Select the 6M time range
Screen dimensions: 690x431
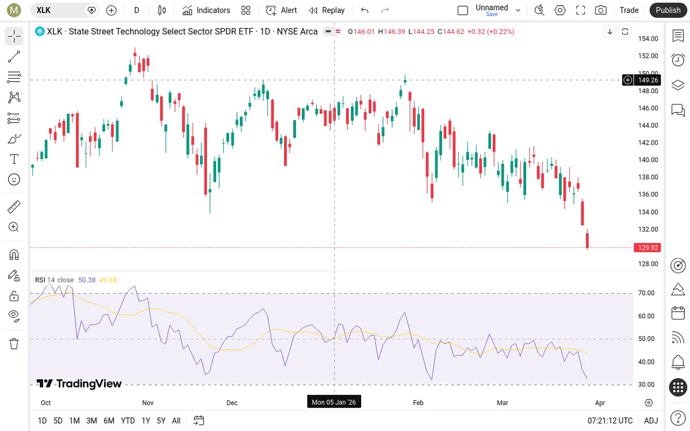tap(109, 421)
